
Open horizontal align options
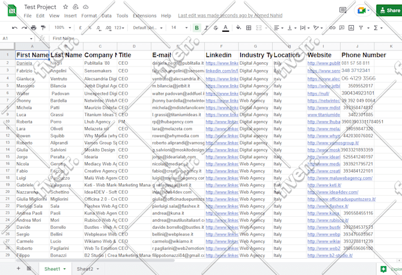click(x=278, y=28)
